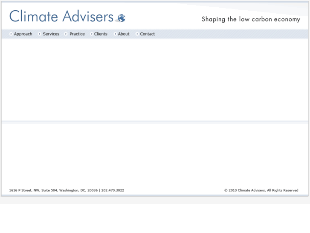Click the arrow bullet before About

(x=115, y=34)
